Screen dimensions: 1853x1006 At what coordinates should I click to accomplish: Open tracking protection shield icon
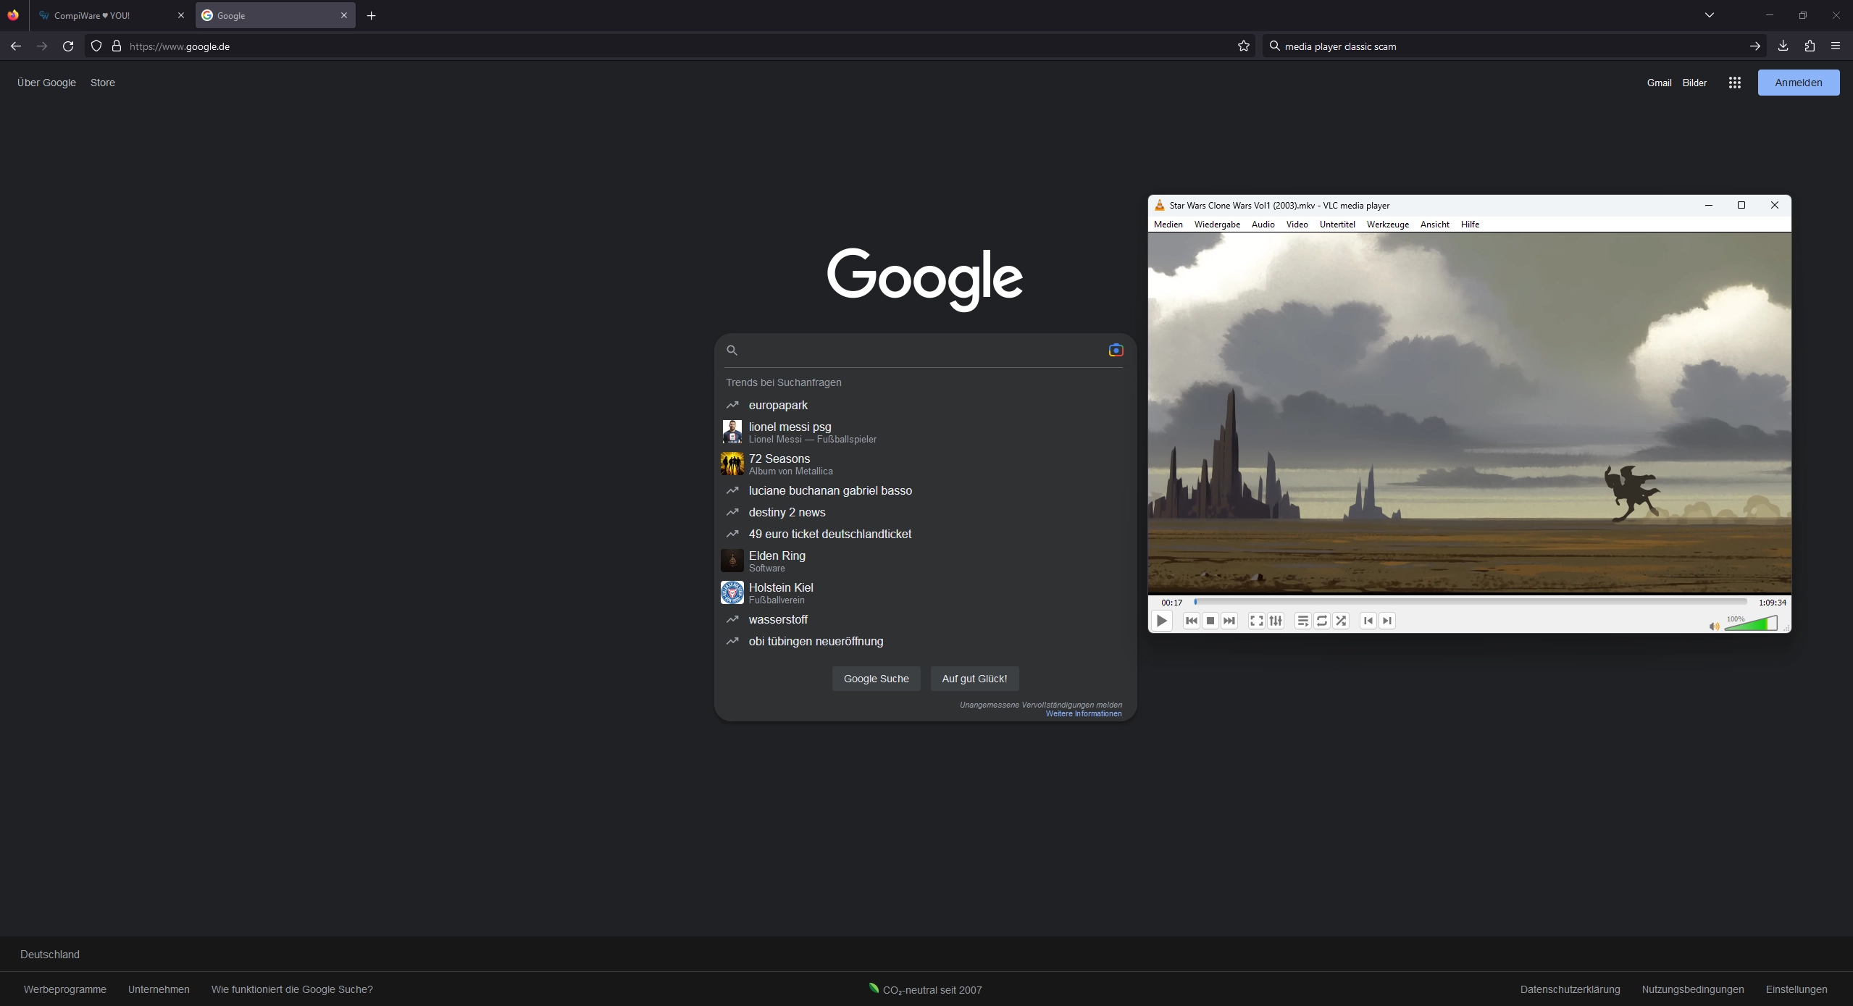pyautogui.click(x=96, y=46)
